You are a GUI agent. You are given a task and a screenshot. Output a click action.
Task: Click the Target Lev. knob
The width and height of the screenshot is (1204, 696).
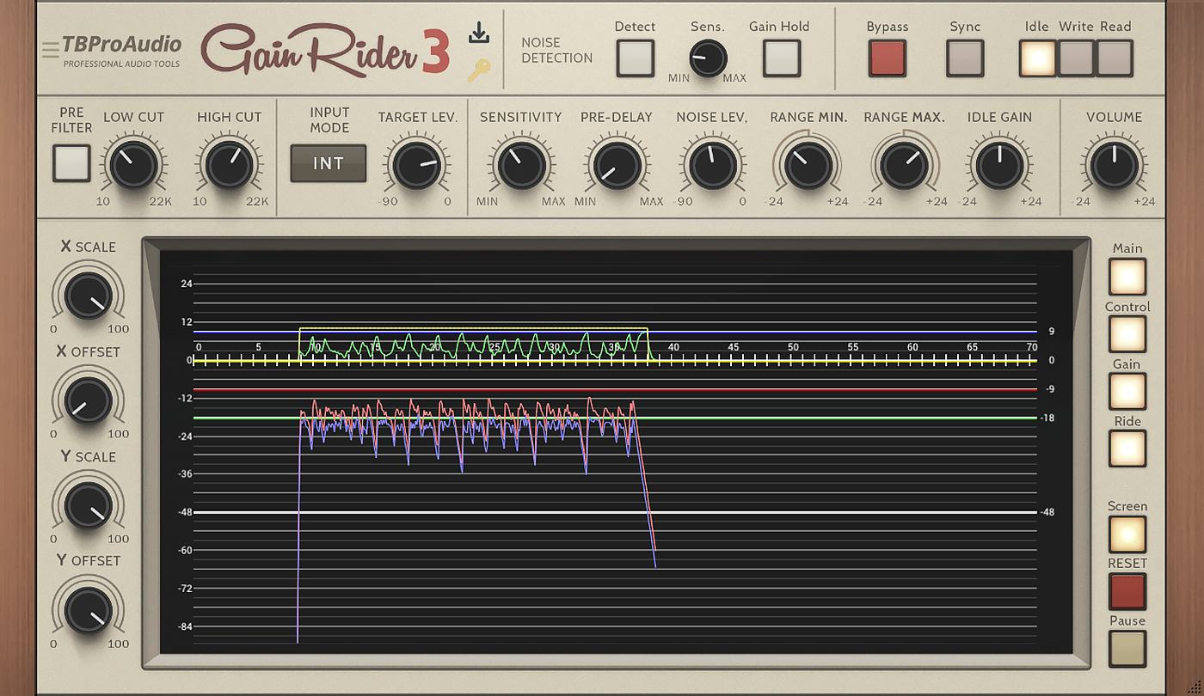pyautogui.click(x=417, y=164)
